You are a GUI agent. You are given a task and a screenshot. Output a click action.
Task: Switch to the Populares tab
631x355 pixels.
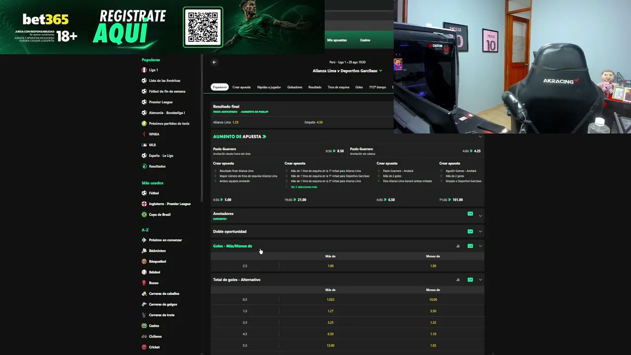point(220,87)
